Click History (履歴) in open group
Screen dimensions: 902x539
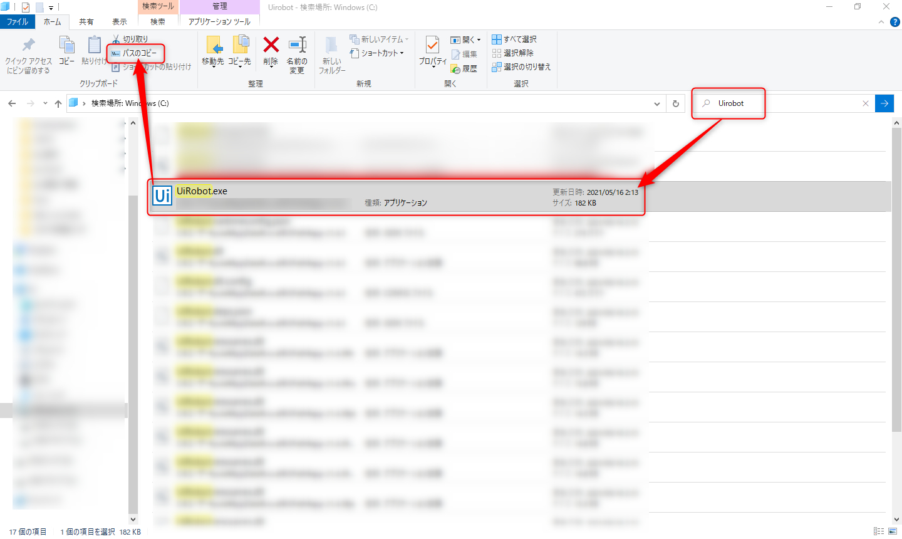(x=464, y=68)
